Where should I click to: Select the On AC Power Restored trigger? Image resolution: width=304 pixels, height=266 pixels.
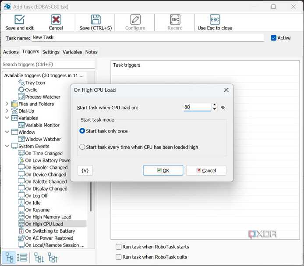[x=46, y=238]
